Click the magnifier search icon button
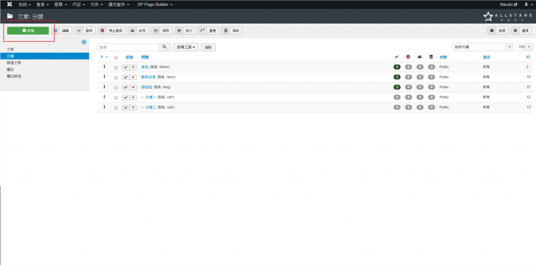Viewport: 536px width, 265px height. [x=165, y=47]
